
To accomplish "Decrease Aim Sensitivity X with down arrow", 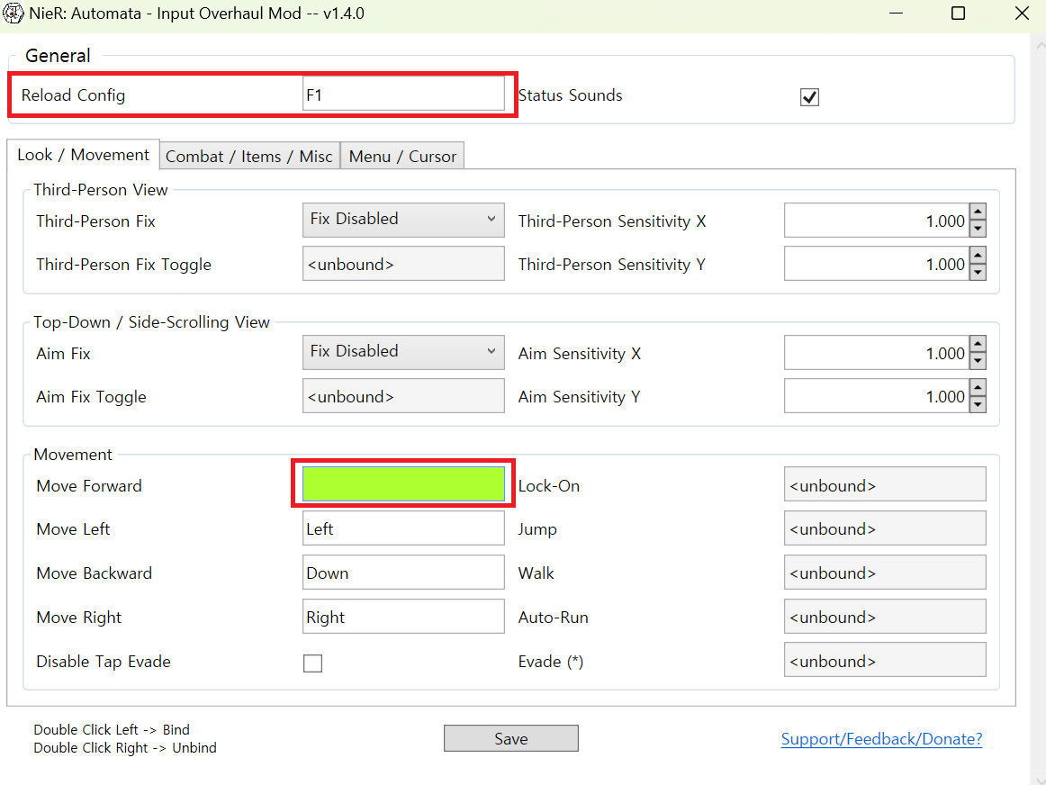I will tap(978, 361).
